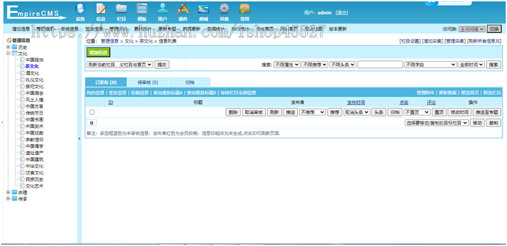Switch to the 待审核 (0) tab
The image size is (507, 246).
(x=148, y=82)
